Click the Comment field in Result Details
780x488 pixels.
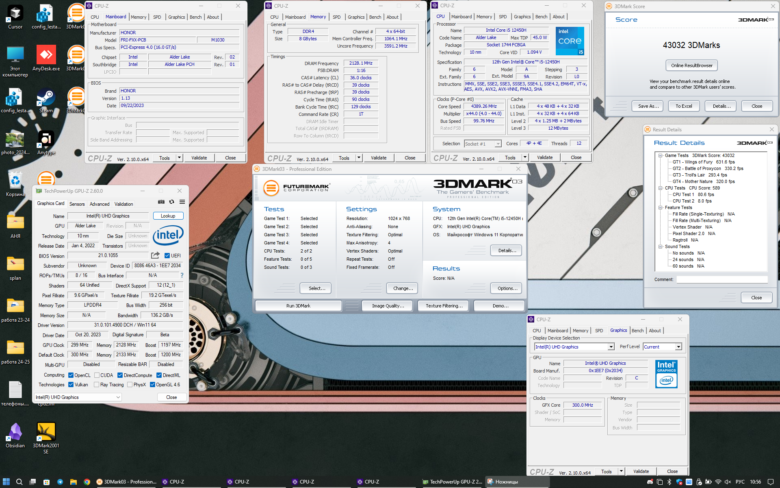[x=722, y=279]
